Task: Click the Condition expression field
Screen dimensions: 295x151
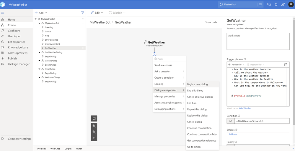Action: pos(262,121)
